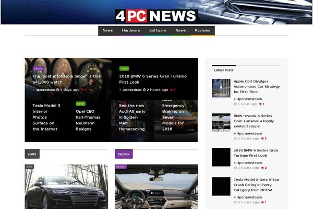Click the clock icon beside '1 hour ago'
The image size is (313, 209).
click(235, 104)
